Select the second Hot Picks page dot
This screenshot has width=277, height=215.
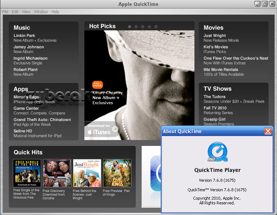[136, 27]
